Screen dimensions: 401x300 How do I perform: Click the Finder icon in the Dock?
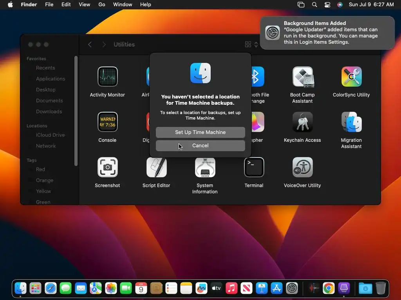pyautogui.click(x=20, y=288)
